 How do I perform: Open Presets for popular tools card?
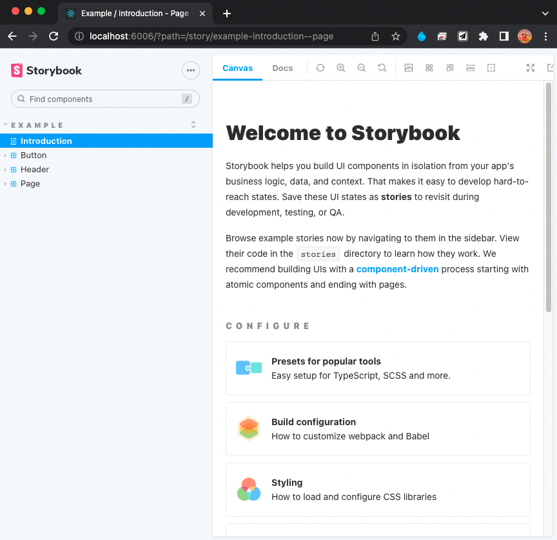click(x=378, y=368)
